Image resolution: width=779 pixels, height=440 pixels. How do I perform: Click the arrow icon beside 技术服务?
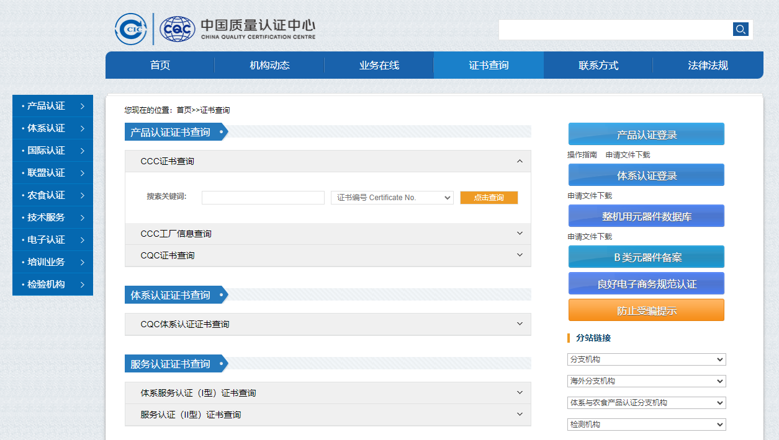83,218
